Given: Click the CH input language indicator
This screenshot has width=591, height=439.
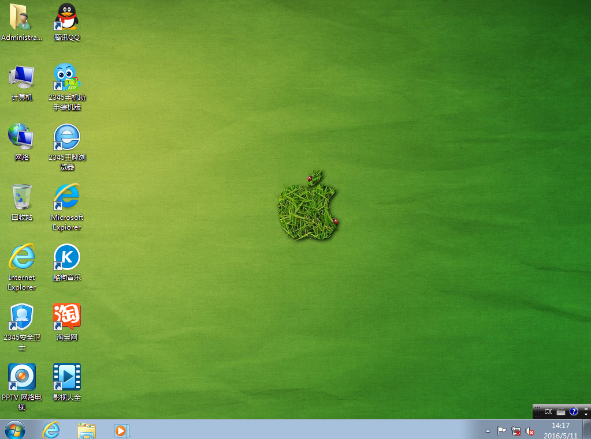Looking at the screenshot, I should click(548, 411).
